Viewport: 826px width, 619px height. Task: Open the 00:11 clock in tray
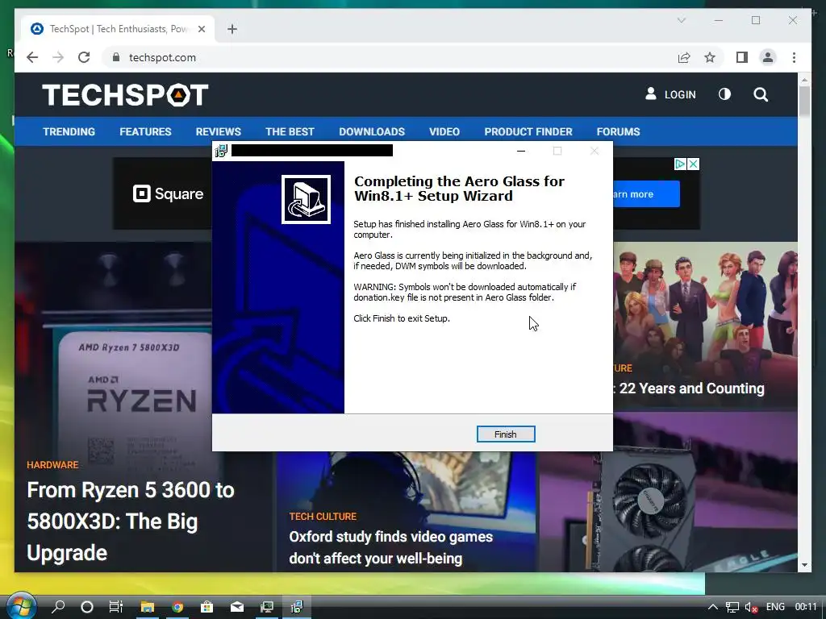(x=806, y=607)
